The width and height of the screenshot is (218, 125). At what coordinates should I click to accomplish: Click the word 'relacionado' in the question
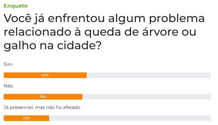(x=38, y=32)
